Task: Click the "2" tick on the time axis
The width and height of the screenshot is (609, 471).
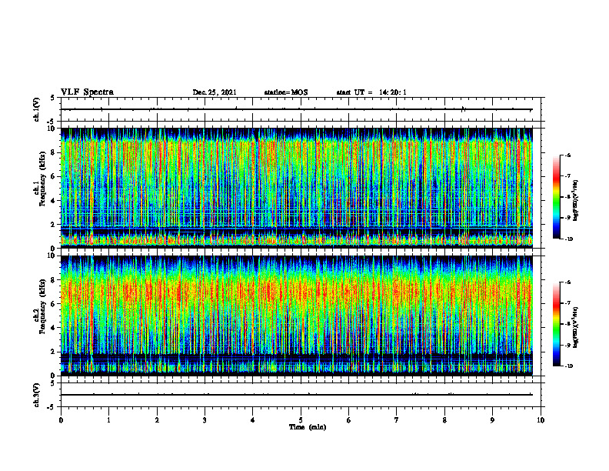Action: pyautogui.click(x=157, y=420)
